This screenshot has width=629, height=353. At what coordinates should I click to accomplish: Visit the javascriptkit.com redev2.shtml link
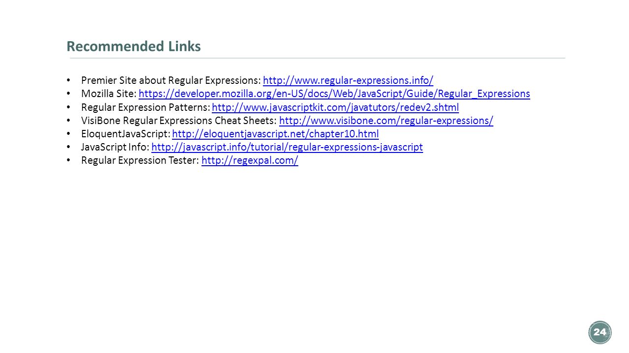click(x=335, y=107)
